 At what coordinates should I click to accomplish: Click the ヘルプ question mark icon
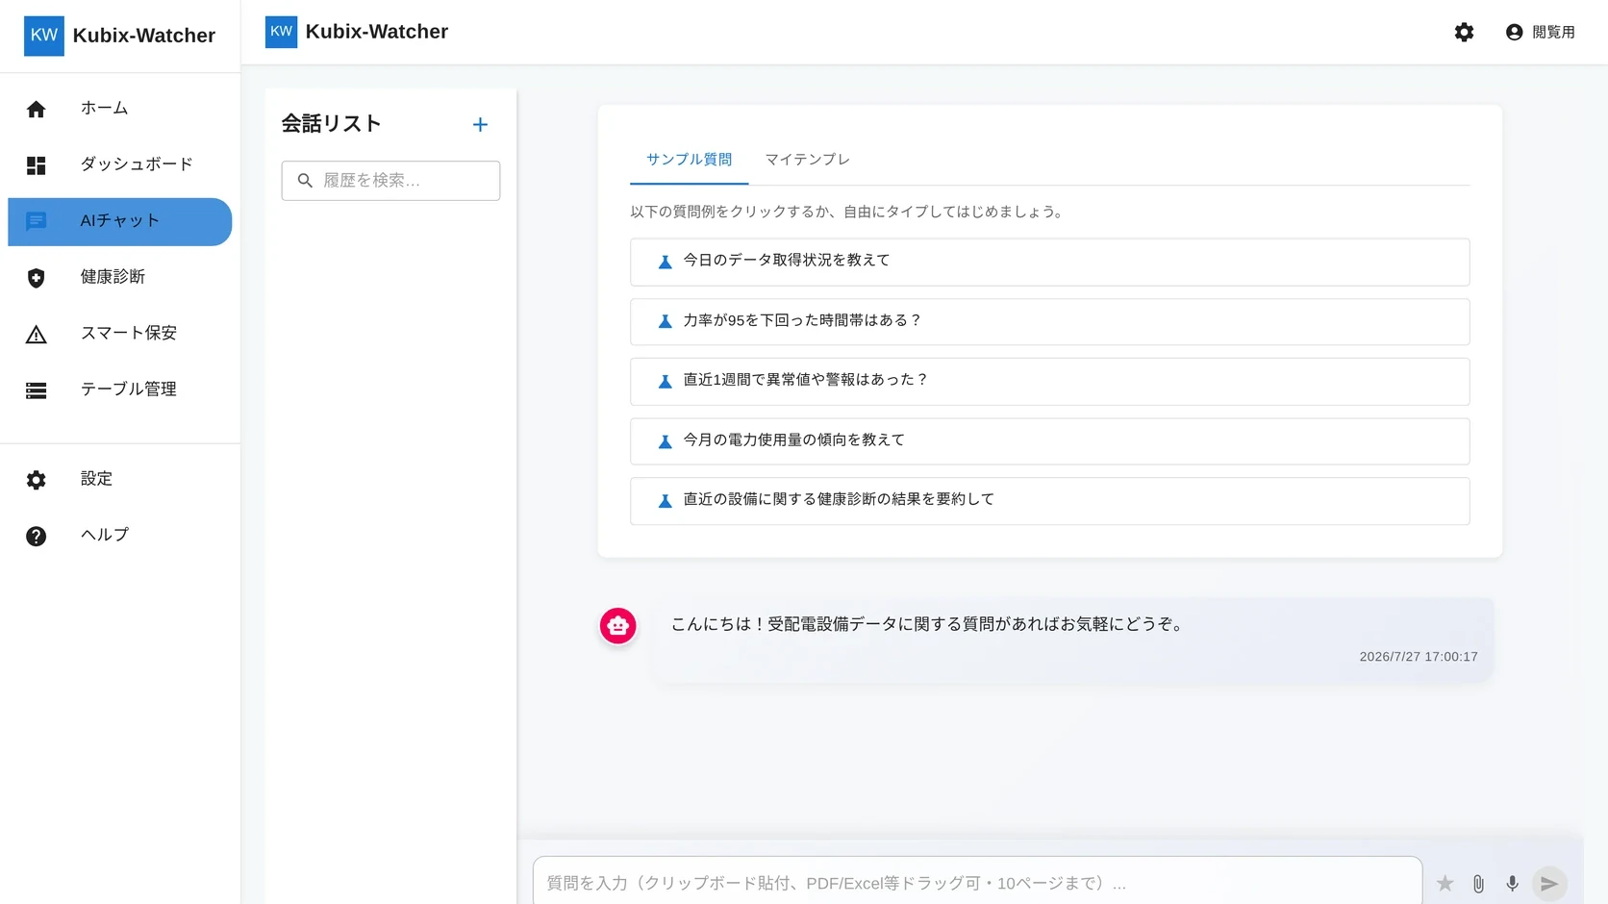point(37,536)
